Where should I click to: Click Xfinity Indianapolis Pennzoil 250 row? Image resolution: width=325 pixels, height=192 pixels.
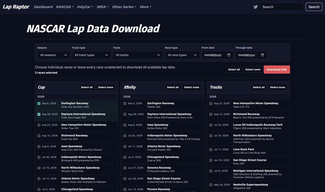pos(162,137)
